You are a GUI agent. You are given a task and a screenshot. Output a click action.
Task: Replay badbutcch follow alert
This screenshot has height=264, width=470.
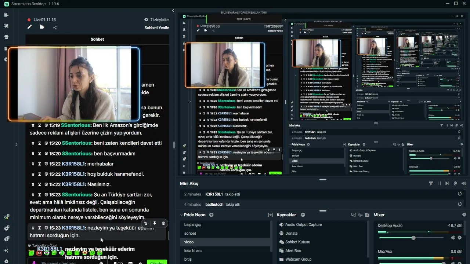click(460, 204)
